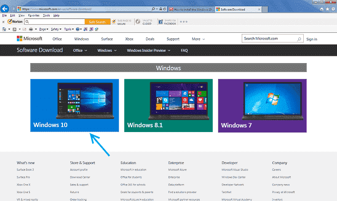The height and width of the screenshot is (201, 337).
Task: Click the magnifier icon in Microsoft search
Action: tap(299, 39)
